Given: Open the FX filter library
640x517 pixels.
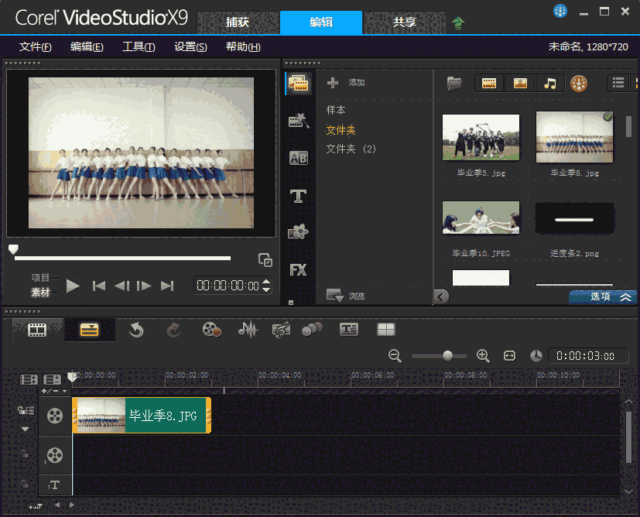Looking at the screenshot, I should click(x=299, y=269).
